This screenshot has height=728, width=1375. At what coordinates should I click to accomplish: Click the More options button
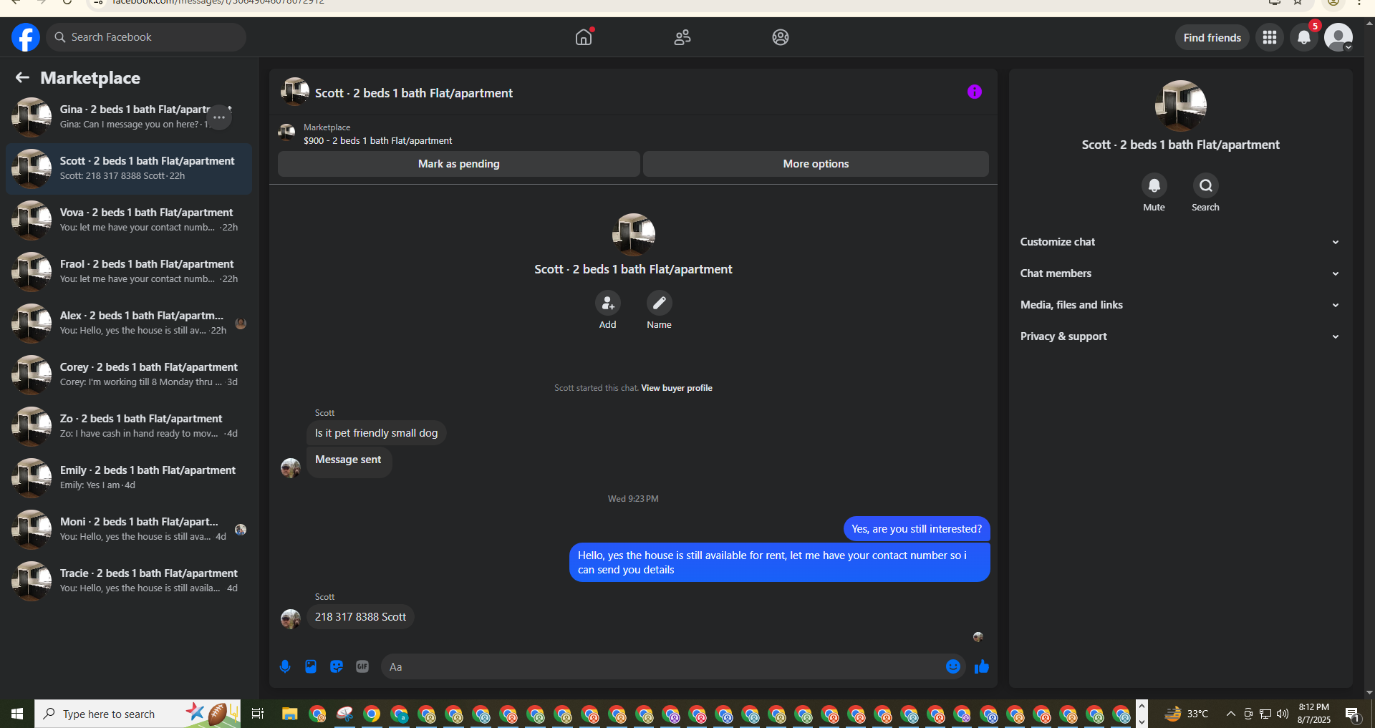[816, 164]
